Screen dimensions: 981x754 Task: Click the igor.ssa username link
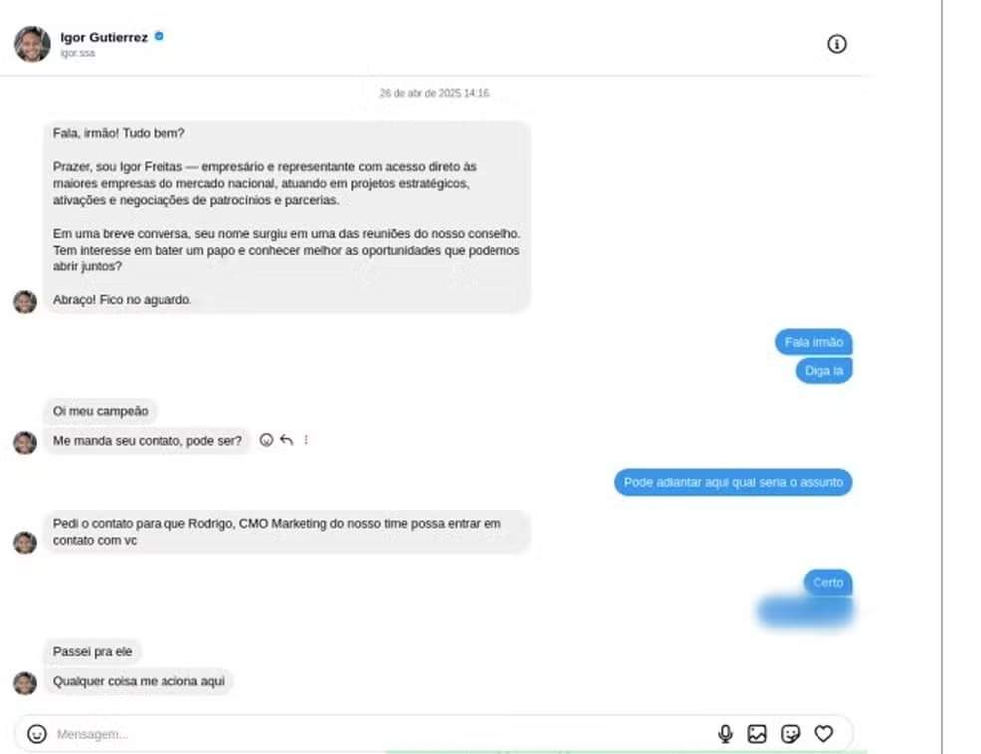click(78, 53)
